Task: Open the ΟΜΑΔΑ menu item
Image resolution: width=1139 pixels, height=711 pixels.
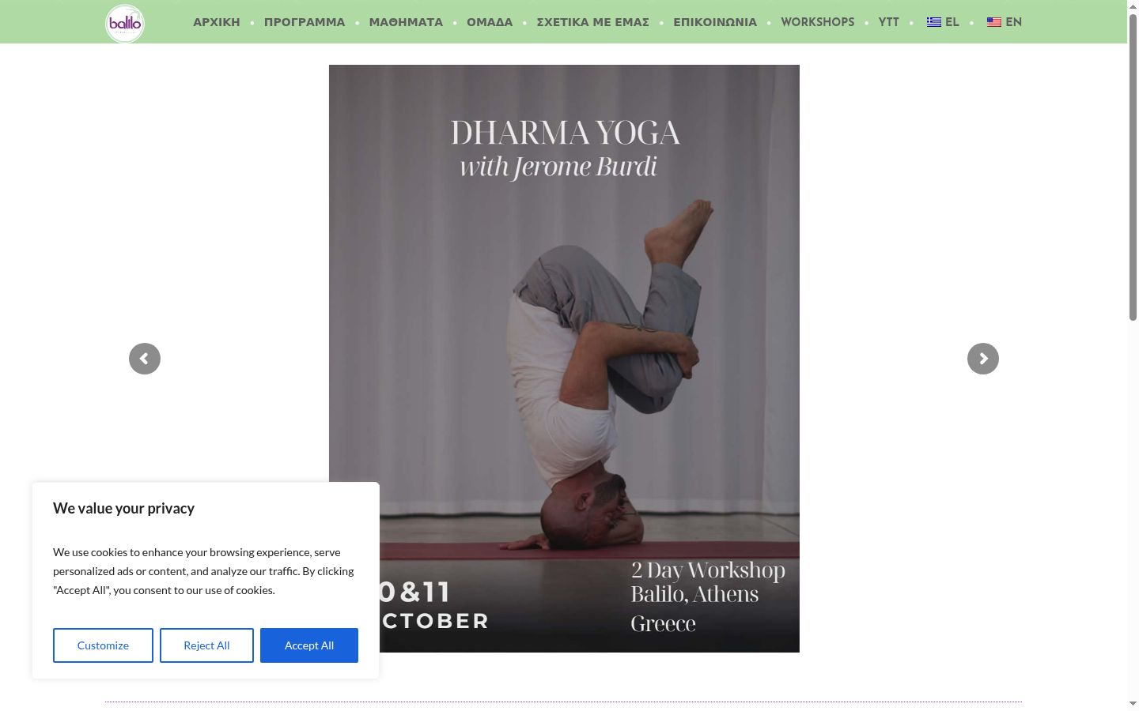Action: [490, 22]
